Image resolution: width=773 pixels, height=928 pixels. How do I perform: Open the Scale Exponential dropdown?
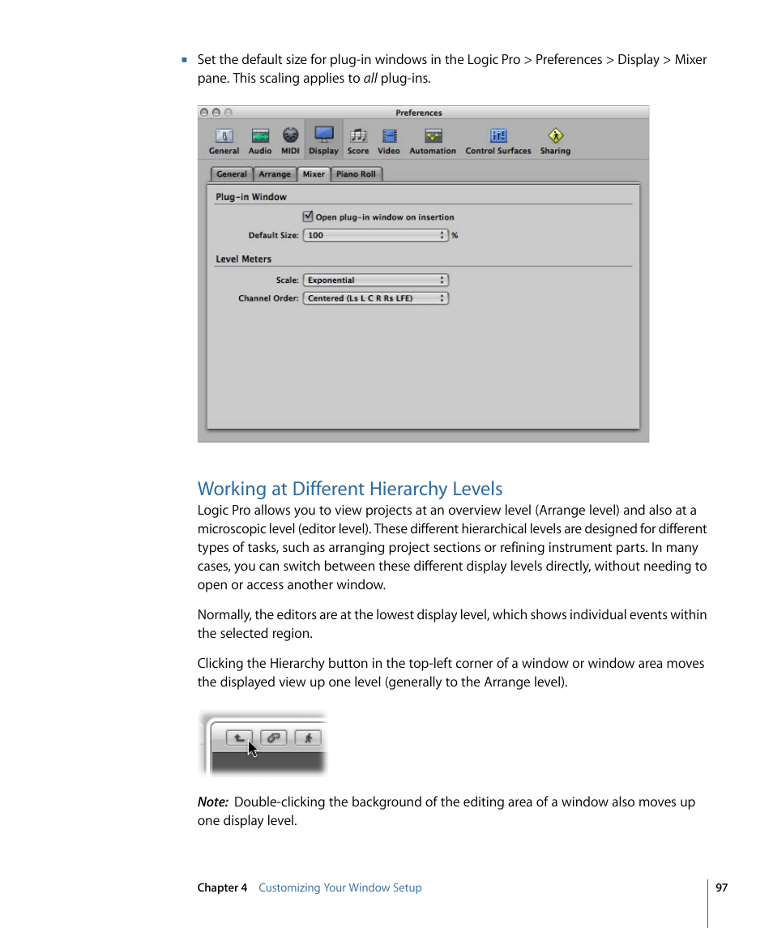pos(376,280)
